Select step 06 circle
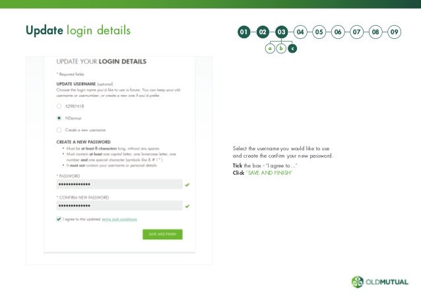The width and height of the screenshot is (421, 298). click(x=338, y=32)
